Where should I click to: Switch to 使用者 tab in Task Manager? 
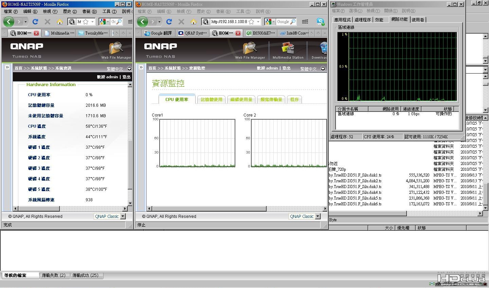(418, 20)
